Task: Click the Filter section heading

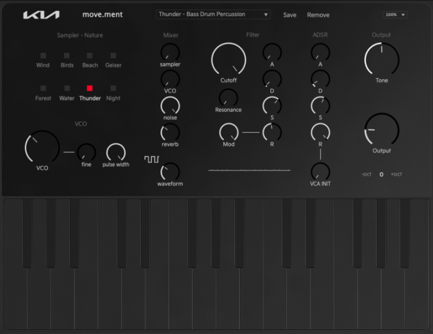Action: 252,35
